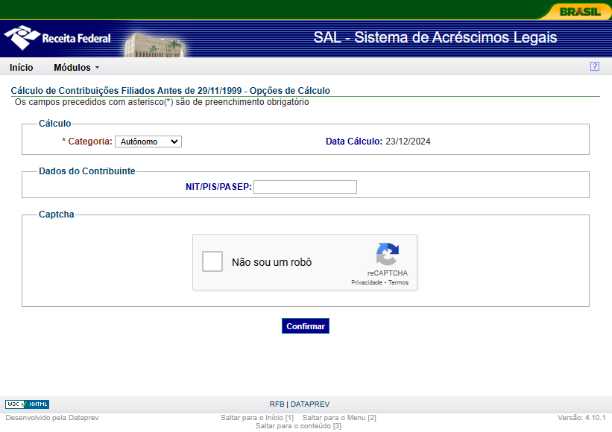Open the reCAPTCHA Privacidade link
The height and width of the screenshot is (432, 612).
367,283
